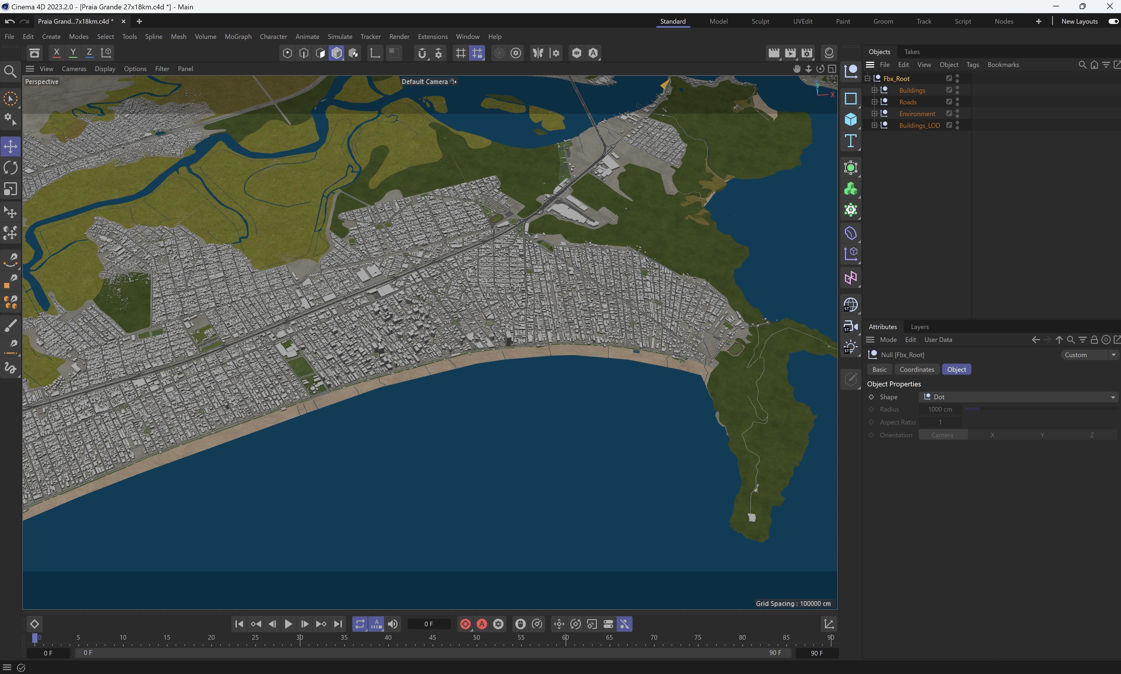Click the Light object icon
Screen dimensions: 1121x674
click(851, 348)
